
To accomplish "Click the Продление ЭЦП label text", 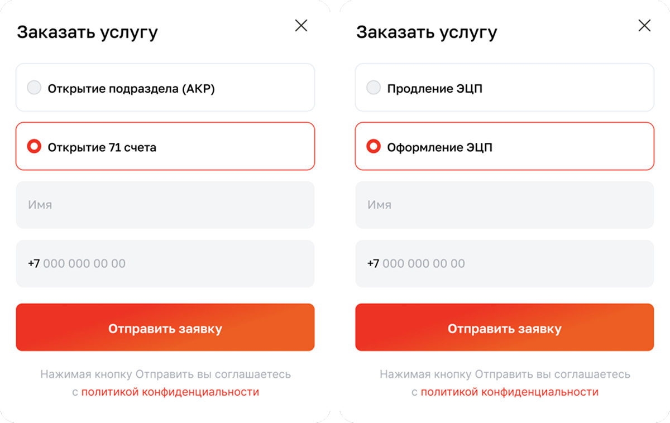I will [x=435, y=88].
